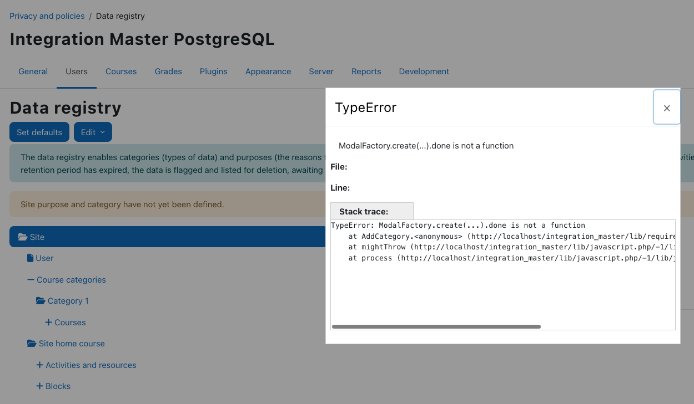This screenshot has height=404, width=694.
Task: Click the File: label in error dialog
Action: pos(339,167)
